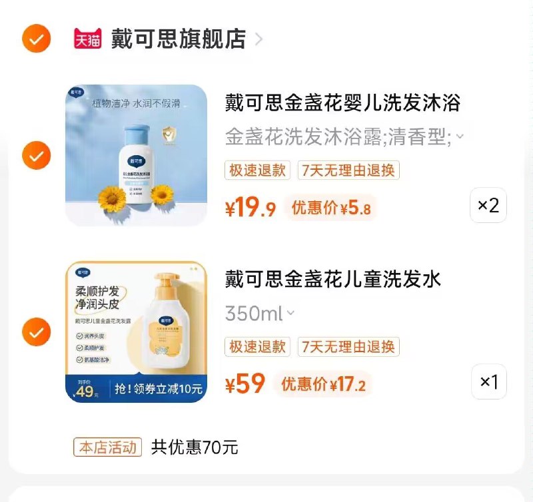Tap the 优惠价¥17.2 discount price tag
This screenshot has height=502, width=533.
[x=323, y=384]
